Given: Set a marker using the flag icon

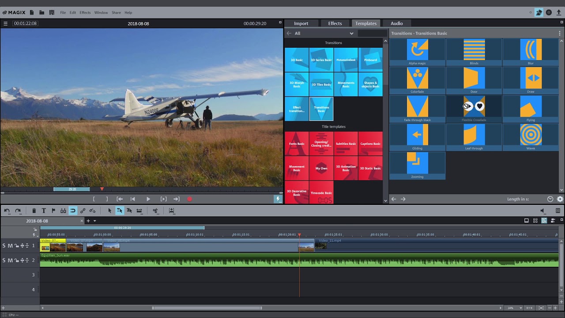Looking at the screenshot, I should 54,211.
